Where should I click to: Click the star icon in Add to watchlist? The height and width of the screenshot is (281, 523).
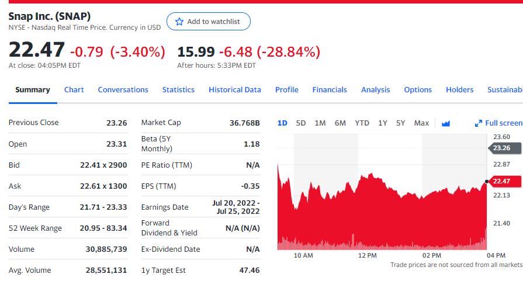pos(179,22)
